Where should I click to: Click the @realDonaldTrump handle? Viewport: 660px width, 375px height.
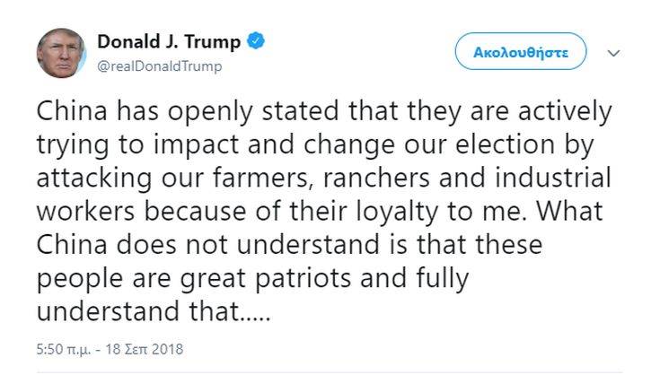(x=159, y=66)
